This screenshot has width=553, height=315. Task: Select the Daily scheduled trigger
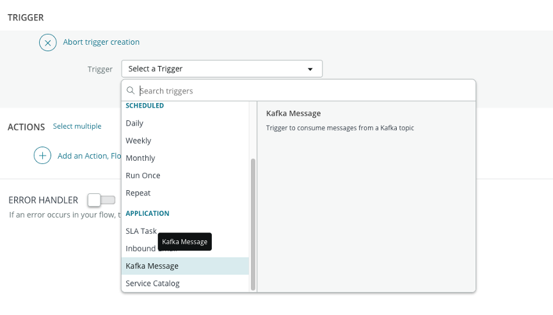pos(185,123)
